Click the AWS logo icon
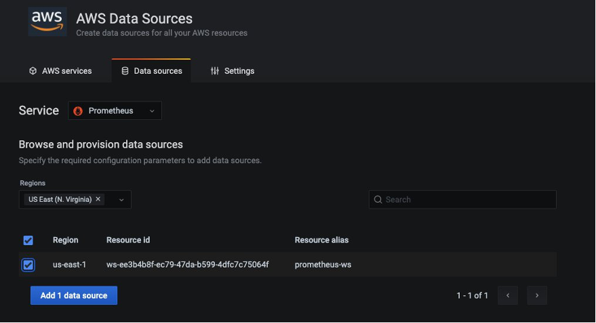The height and width of the screenshot is (323, 596). click(47, 21)
